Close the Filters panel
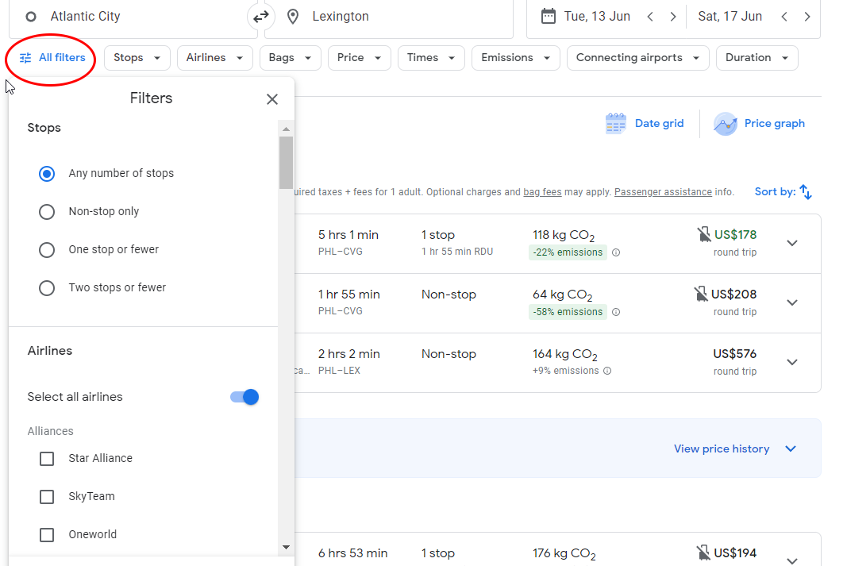 click(x=272, y=99)
